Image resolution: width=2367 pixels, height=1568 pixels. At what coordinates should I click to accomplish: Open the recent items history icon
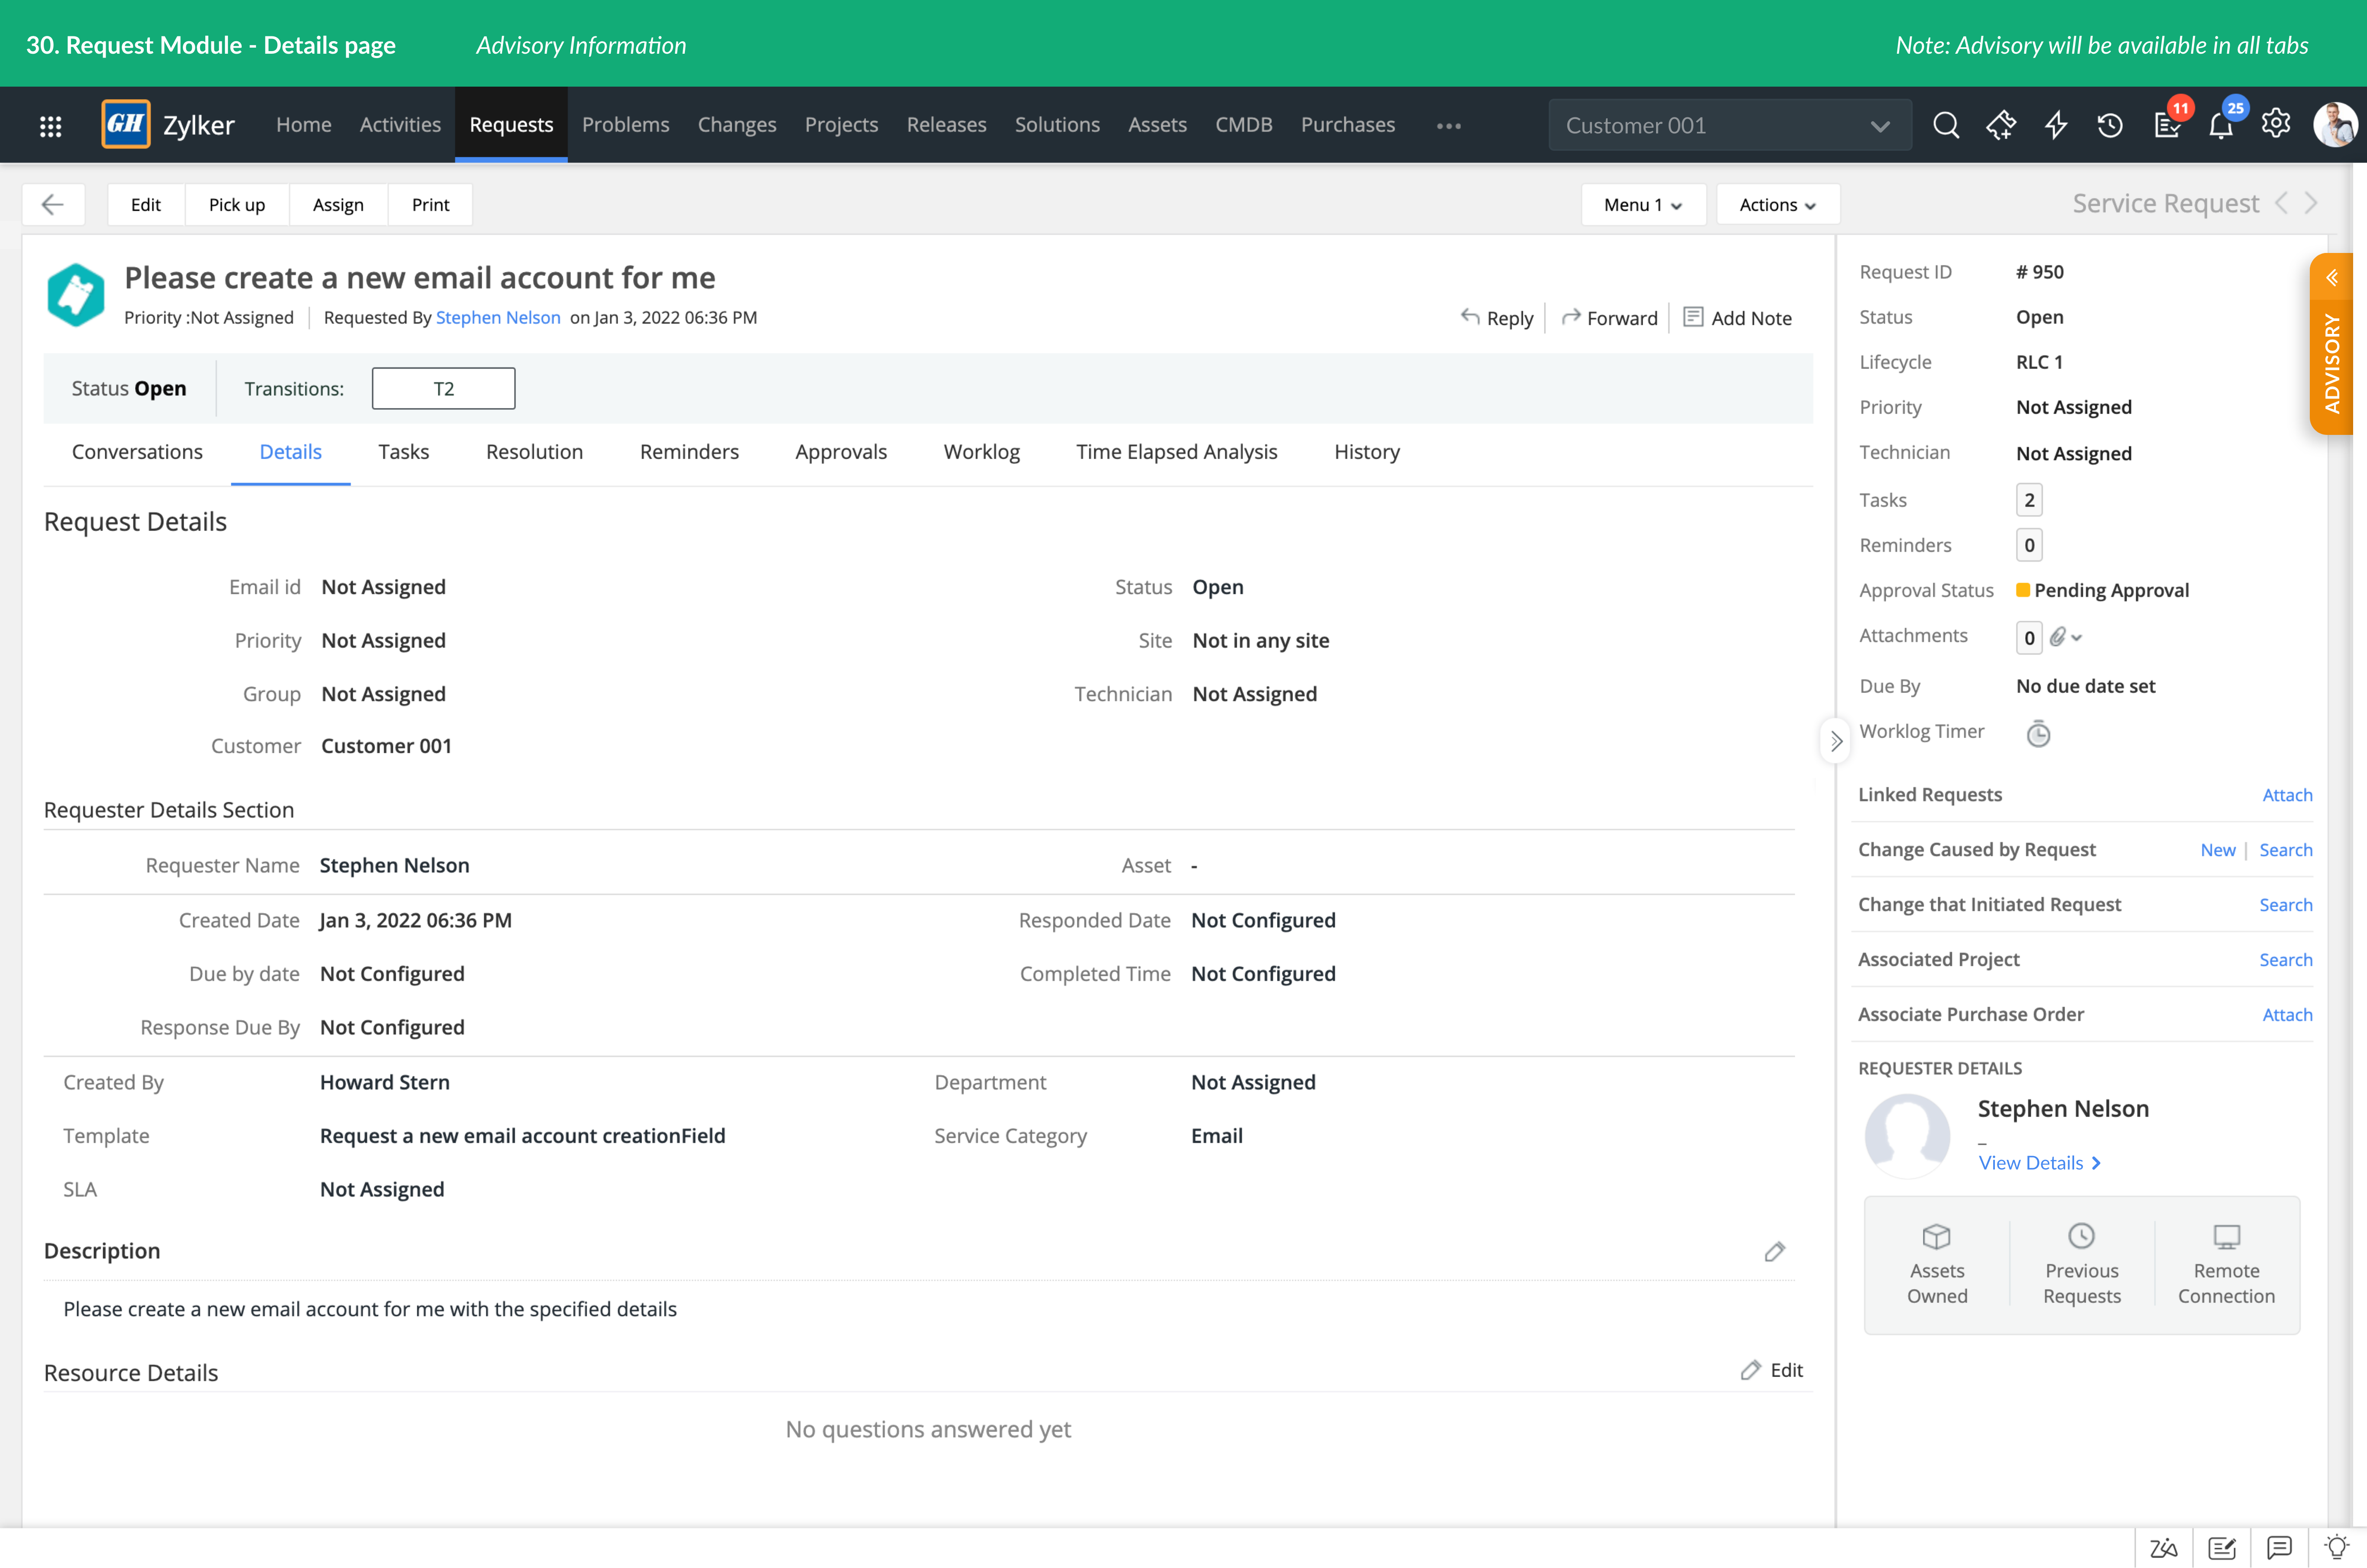tap(2110, 125)
